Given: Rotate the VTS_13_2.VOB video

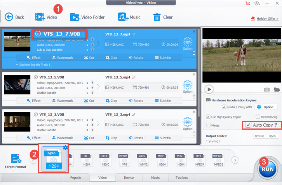Looking at the screenshot, I should click(136, 138).
